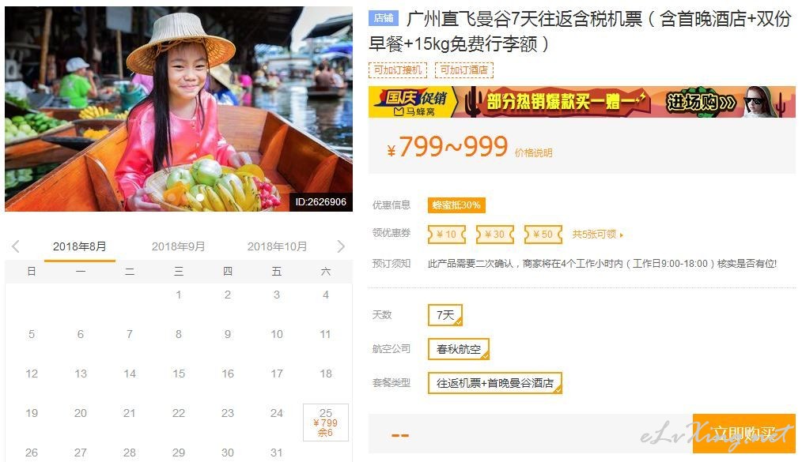The height and width of the screenshot is (462, 802).
Task: Expand 共5张可领 coupon list
Action: tap(597, 235)
